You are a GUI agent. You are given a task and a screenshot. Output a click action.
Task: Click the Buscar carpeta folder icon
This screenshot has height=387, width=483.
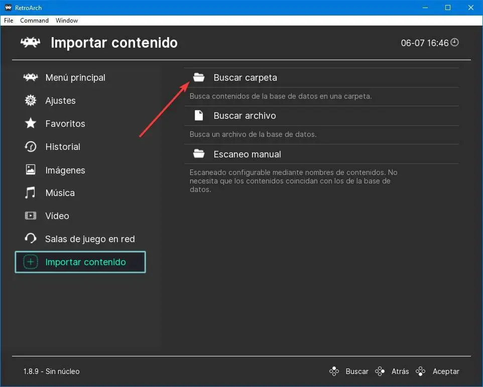click(199, 77)
